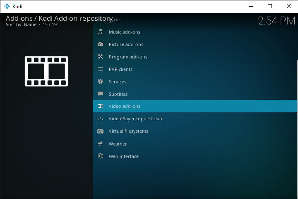Open the Picture add-ons category

pyautogui.click(x=195, y=44)
